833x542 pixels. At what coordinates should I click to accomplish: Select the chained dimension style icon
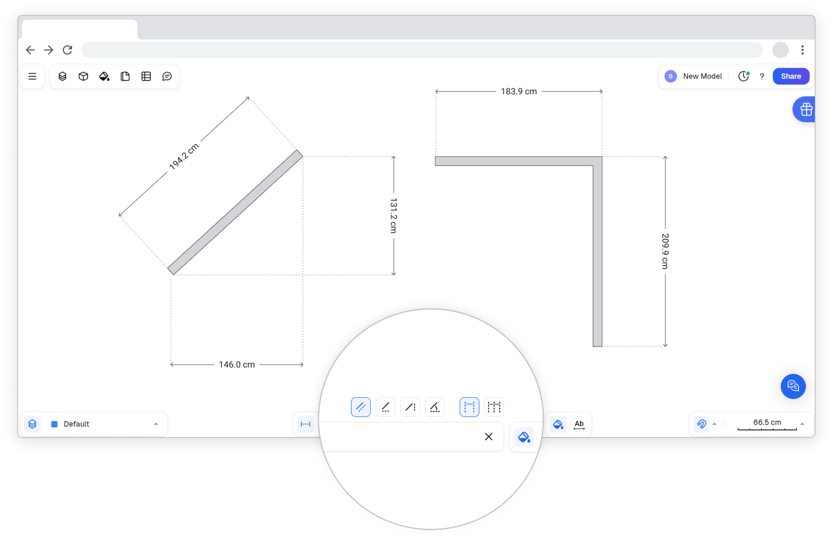click(494, 407)
